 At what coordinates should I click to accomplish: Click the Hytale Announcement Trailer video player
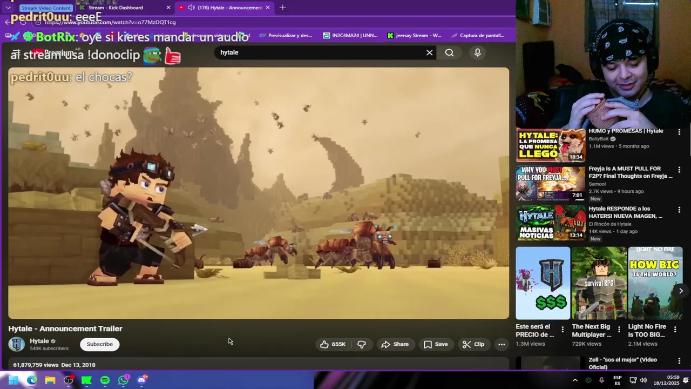[x=259, y=193]
